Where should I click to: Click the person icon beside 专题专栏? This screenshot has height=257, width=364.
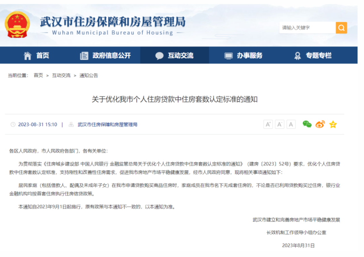[297, 56]
